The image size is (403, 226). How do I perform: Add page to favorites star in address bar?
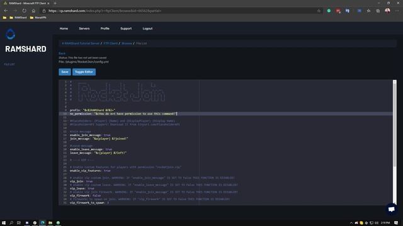click(319, 11)
